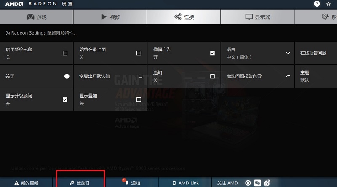Toggle the 显示叠加 checkbox
Viewport: 337px width, 187px height.
pyautogui.click(x=139, y=99)
